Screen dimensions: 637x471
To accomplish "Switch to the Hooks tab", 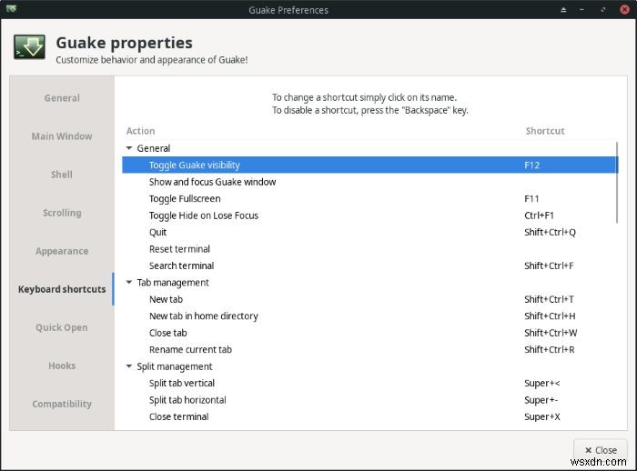I will coord(62,366).
